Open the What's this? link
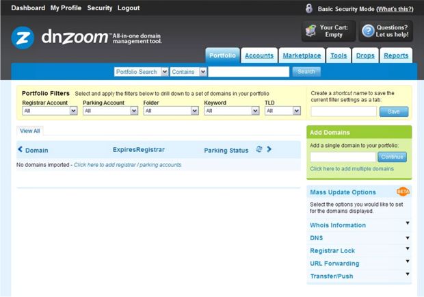This screenshot has height=297, width=424. tap(395, 9)
